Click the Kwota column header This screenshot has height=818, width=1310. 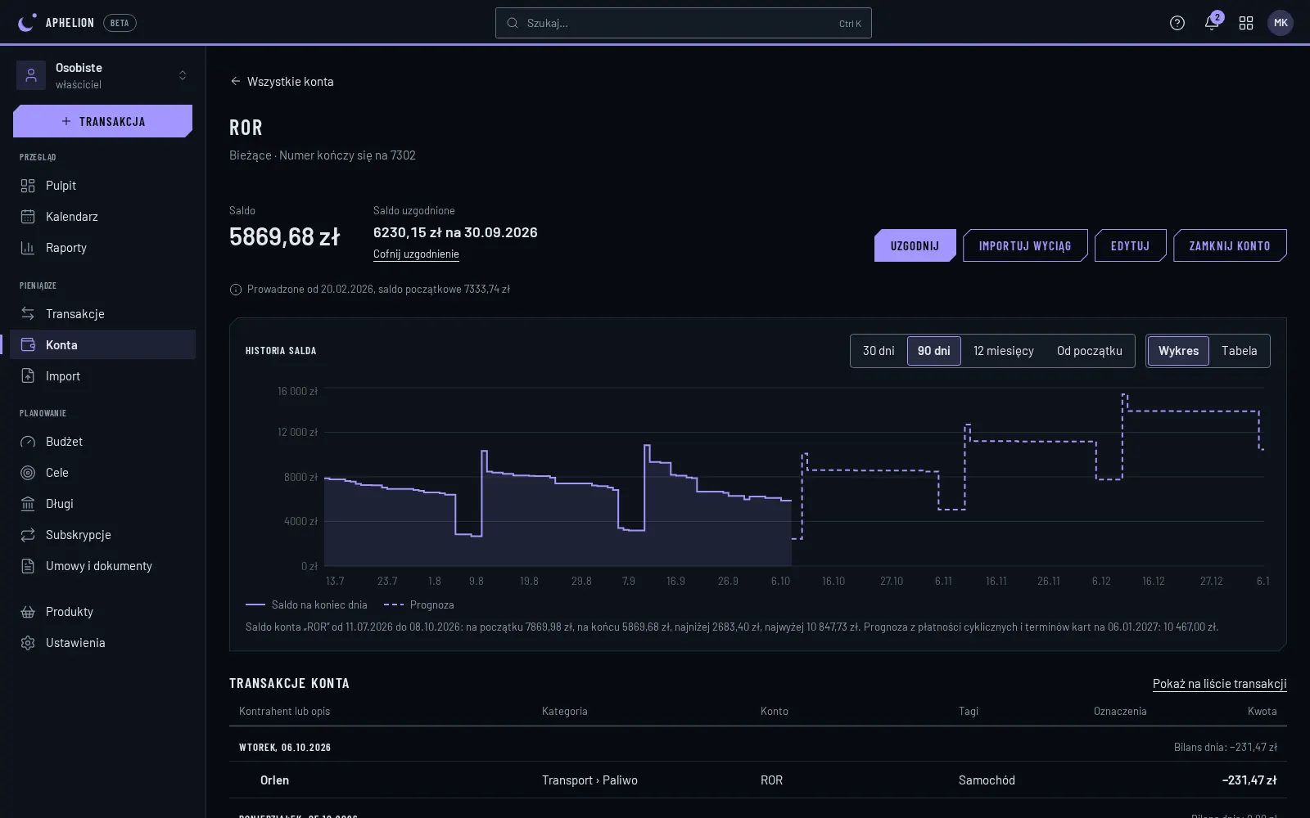click(1262, 712)
